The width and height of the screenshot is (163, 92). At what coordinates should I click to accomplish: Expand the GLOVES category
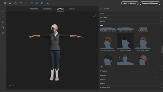(x=131, y=79)
